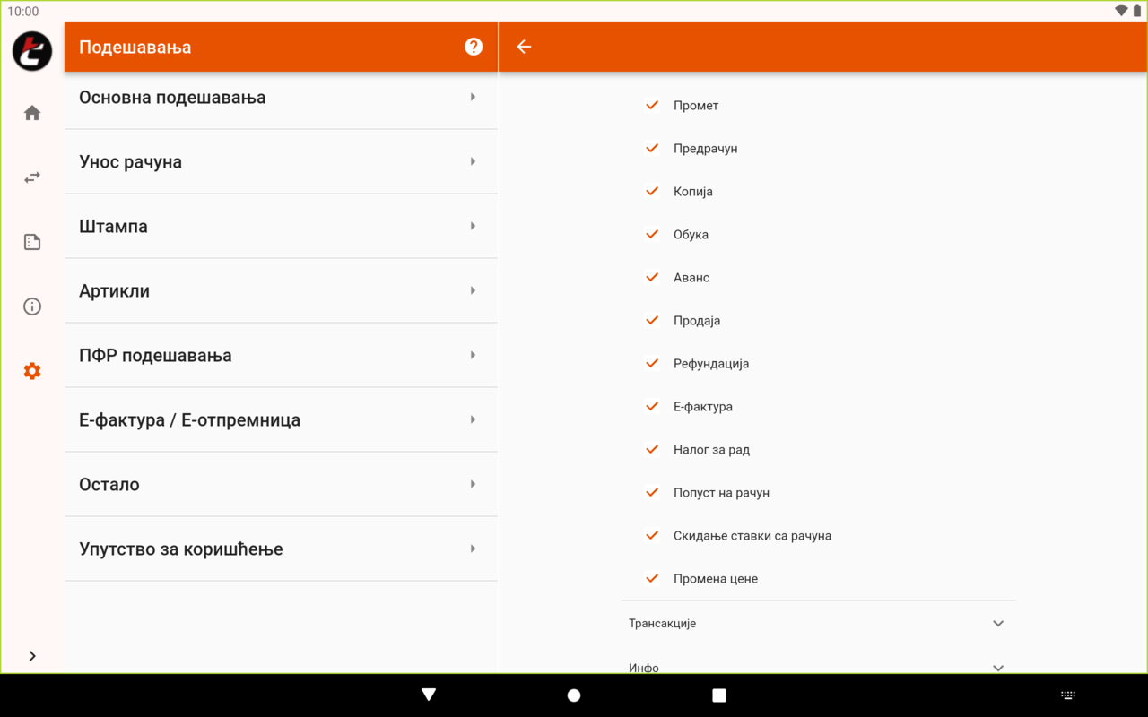
Task: Expand the Инфо section chevron
Action: point(998,668)
